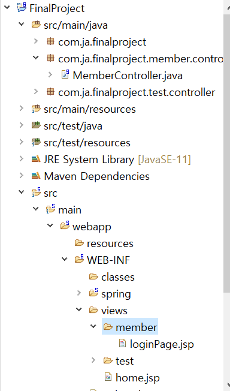
Task: Click the views folder icon
Action: point(93,310)
